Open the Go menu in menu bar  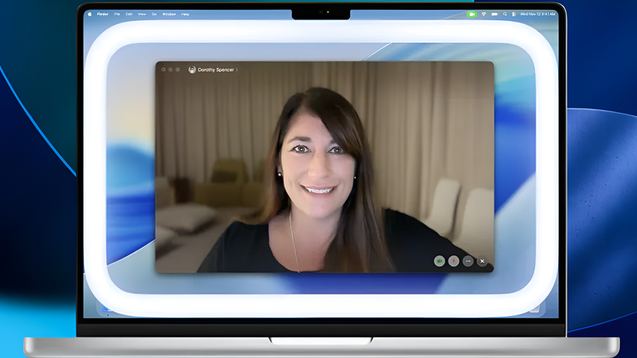point(153,14)
